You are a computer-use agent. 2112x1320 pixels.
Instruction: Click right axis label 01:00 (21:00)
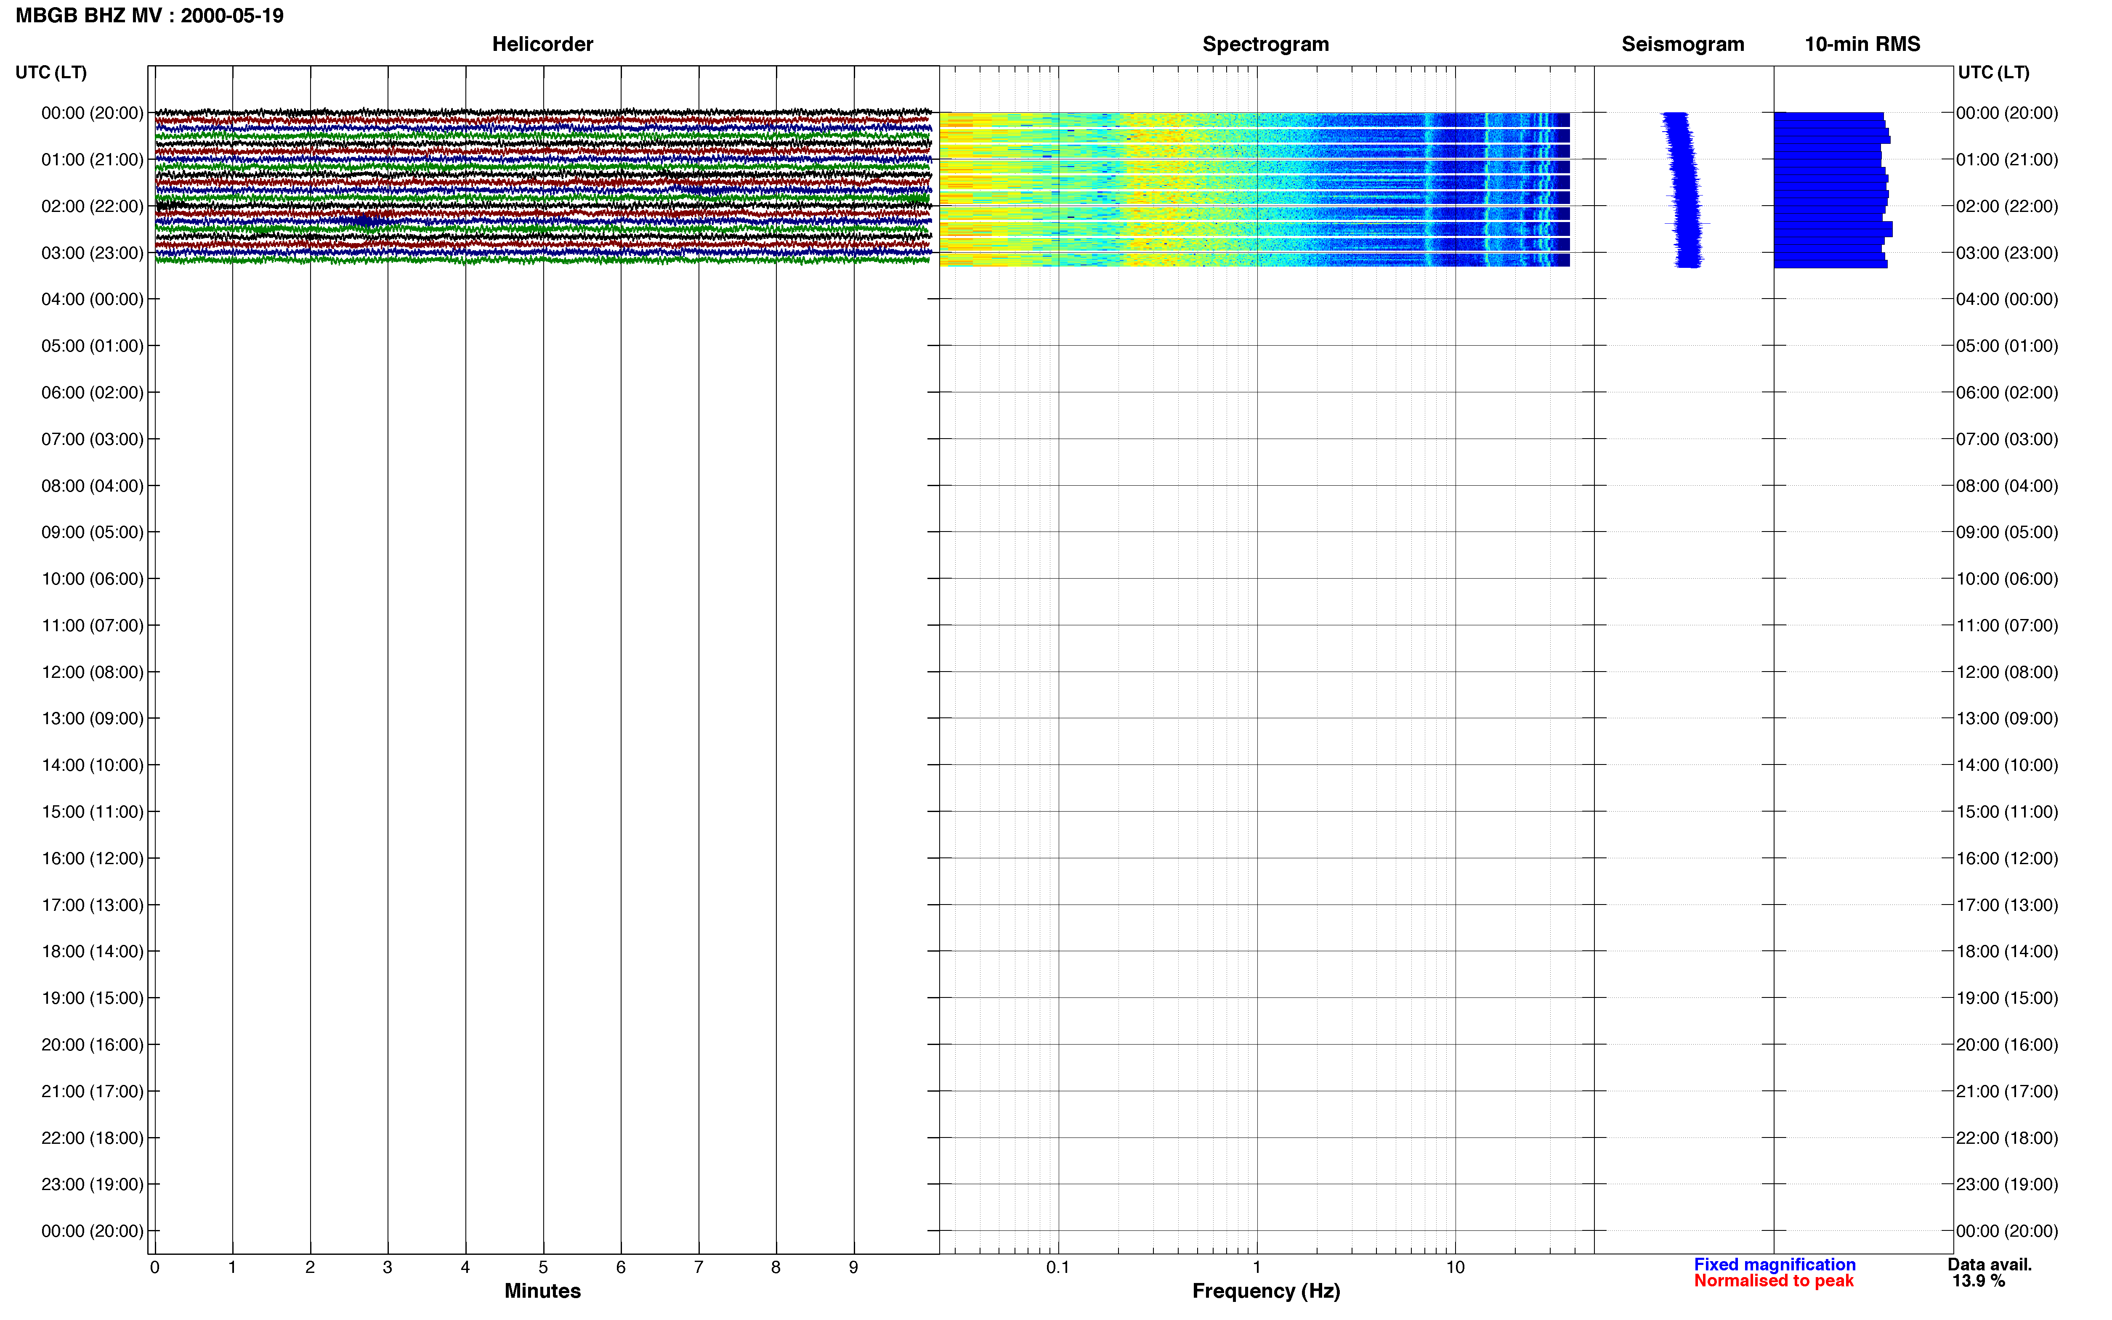pyautogui.click(x=2007, y=160)
